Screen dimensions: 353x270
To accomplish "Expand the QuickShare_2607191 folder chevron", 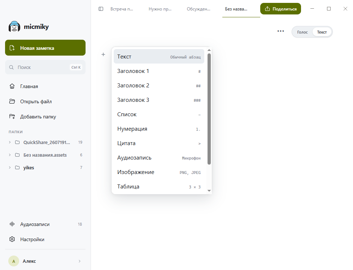I will click(10, 142).
